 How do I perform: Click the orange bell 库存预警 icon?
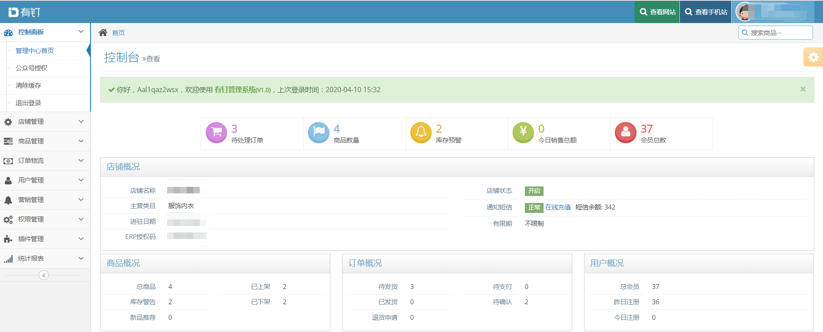pos(421,133)
